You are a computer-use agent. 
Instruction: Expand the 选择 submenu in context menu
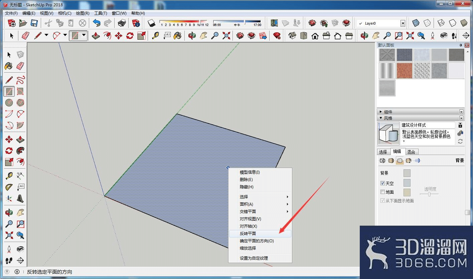(260, 197)
